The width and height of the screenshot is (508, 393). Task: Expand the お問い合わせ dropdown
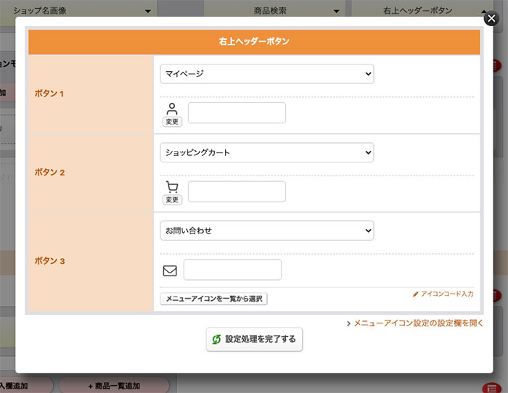[x=266, y=231]
